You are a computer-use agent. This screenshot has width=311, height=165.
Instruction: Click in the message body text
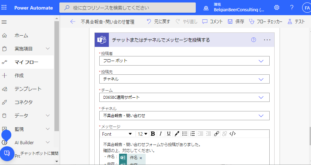152,148
